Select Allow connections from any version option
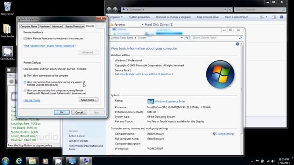294x165 pixels. coord(25,82)
